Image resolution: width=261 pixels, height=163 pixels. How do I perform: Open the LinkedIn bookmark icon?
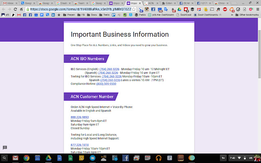click(x=53, y=15)
